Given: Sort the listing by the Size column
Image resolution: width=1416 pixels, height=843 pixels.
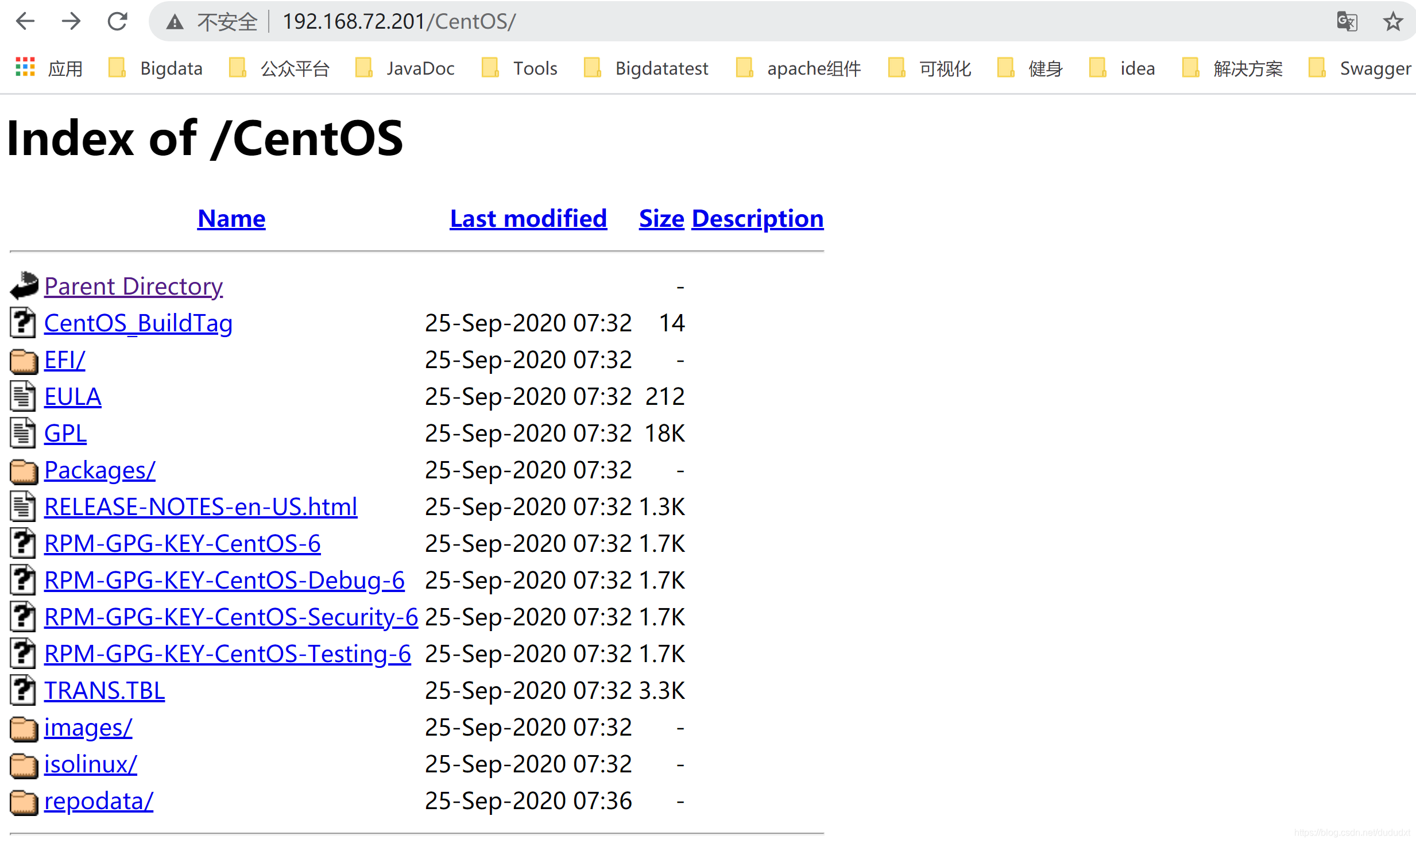Looking at the screenshot, I should coord(661,219).
